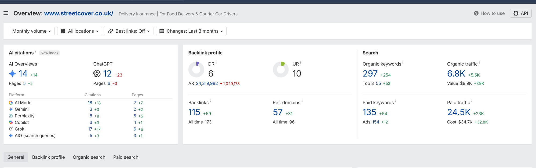Click the UR donut chart

281,70
